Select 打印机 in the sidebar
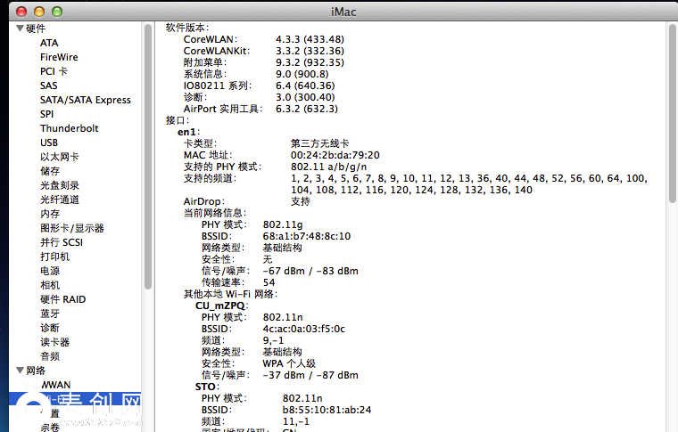The height and width of the screenshot is (432, 678). (54, 257)
